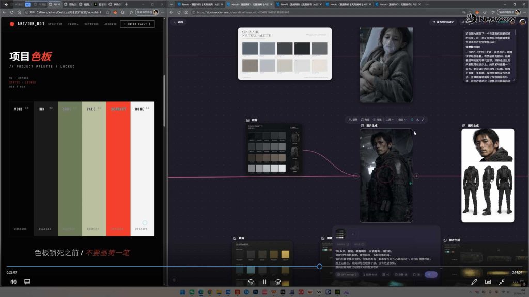This screenshot has height=297, width=529.
Task: Go back using top-left arrow button
Action: click(6, 4)
